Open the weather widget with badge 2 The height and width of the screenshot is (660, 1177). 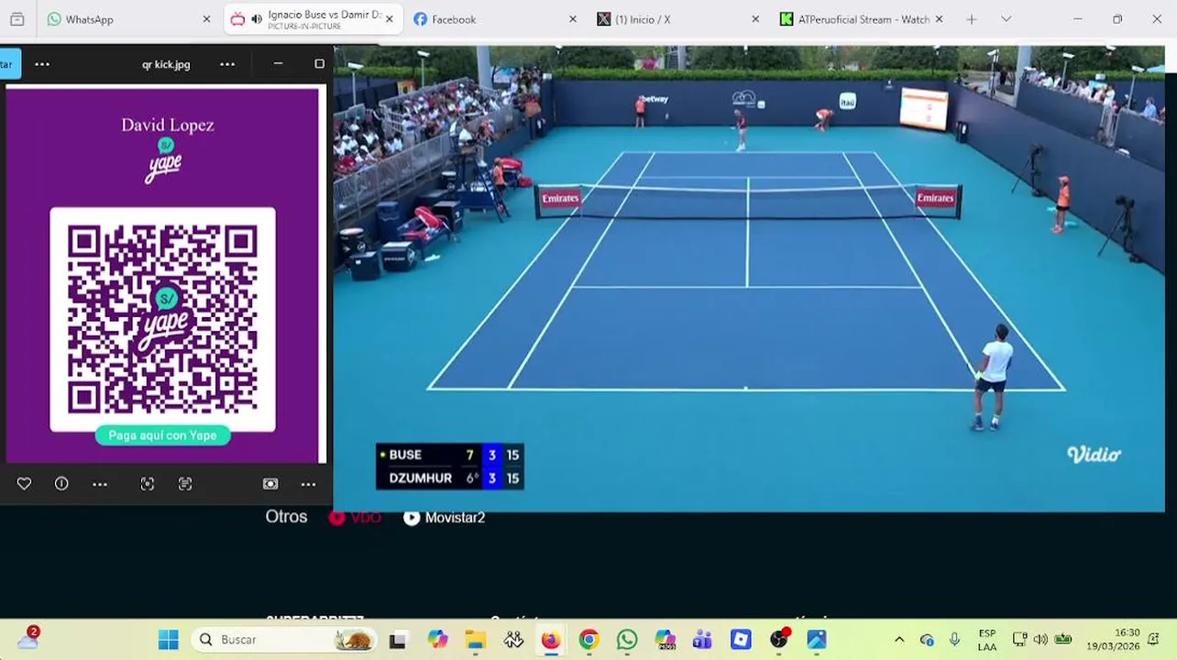[x=28, y=638]
